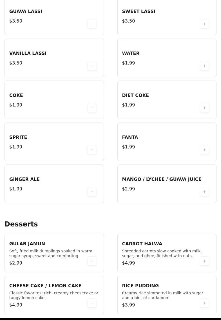Add Vanilla Lassi to cart
Screen dimensions: 221x320
click(92, 66)
